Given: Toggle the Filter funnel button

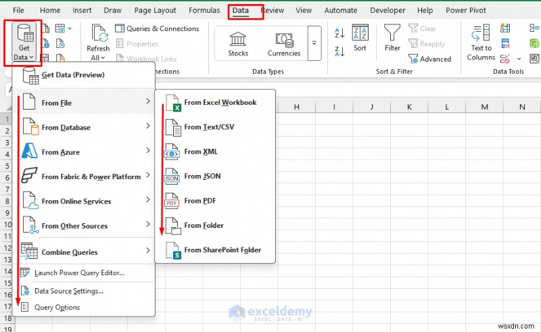Looking at the screenshot, I should [x=392, y=38].
